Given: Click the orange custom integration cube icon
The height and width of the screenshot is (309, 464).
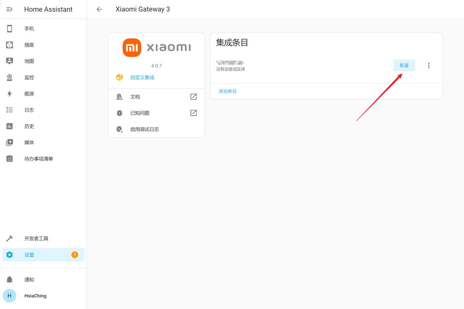Looking at the screenshot, I should click(120, 77).
